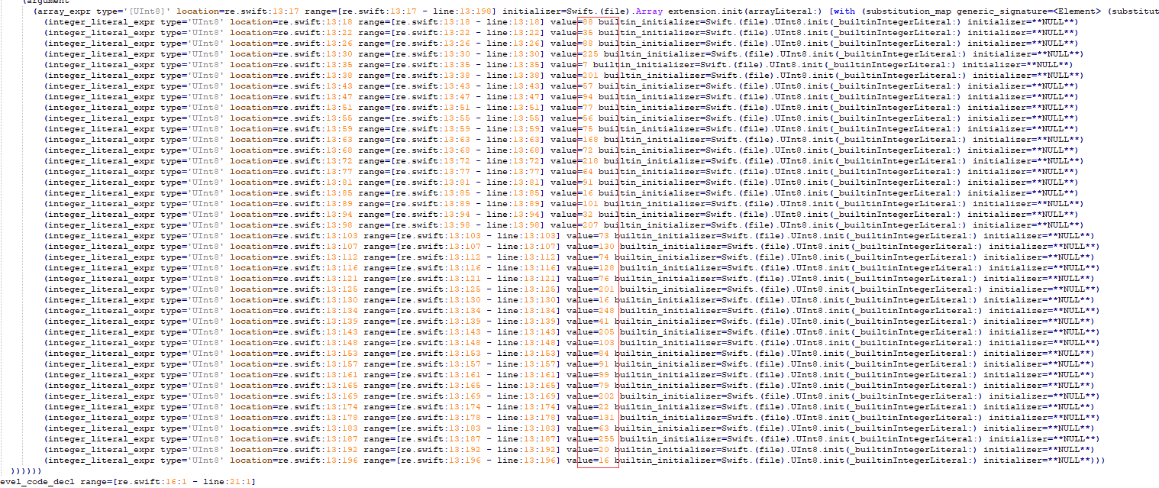Click value 101 in the 13:89 row
This screenshot has height=488, width=1159.
[590, 204]
